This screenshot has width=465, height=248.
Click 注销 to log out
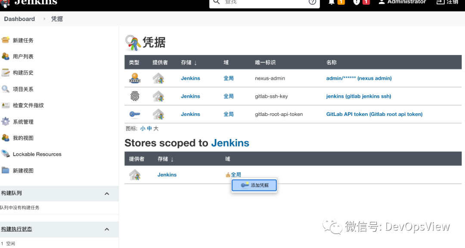click(x=447, y=2)
